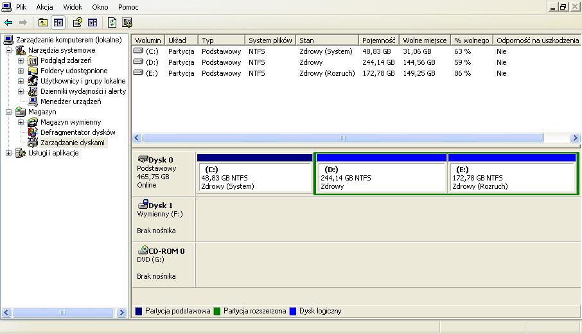582x334 pixels.
Task: Click the Podgląd zdarzeń icon
Action: click(33, 60)
